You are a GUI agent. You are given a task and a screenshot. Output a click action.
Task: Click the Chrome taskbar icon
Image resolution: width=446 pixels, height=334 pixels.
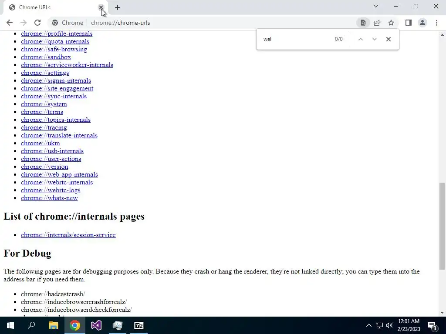coord(75,325)
